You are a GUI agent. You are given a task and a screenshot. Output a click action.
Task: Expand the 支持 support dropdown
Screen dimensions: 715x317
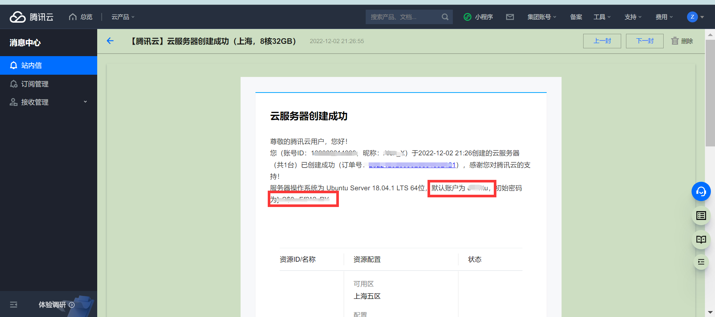coord(633,17)
